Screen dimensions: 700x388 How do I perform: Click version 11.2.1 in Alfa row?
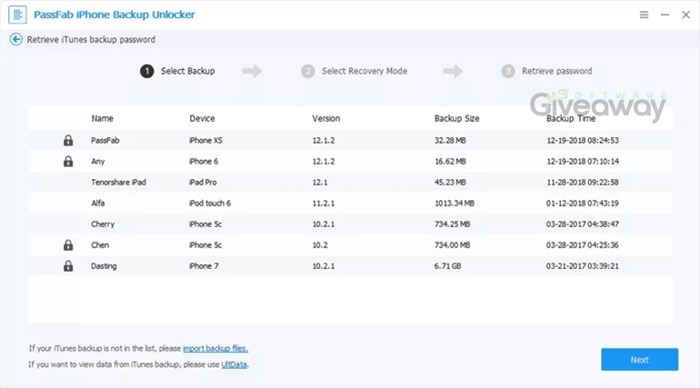point(324,203)
